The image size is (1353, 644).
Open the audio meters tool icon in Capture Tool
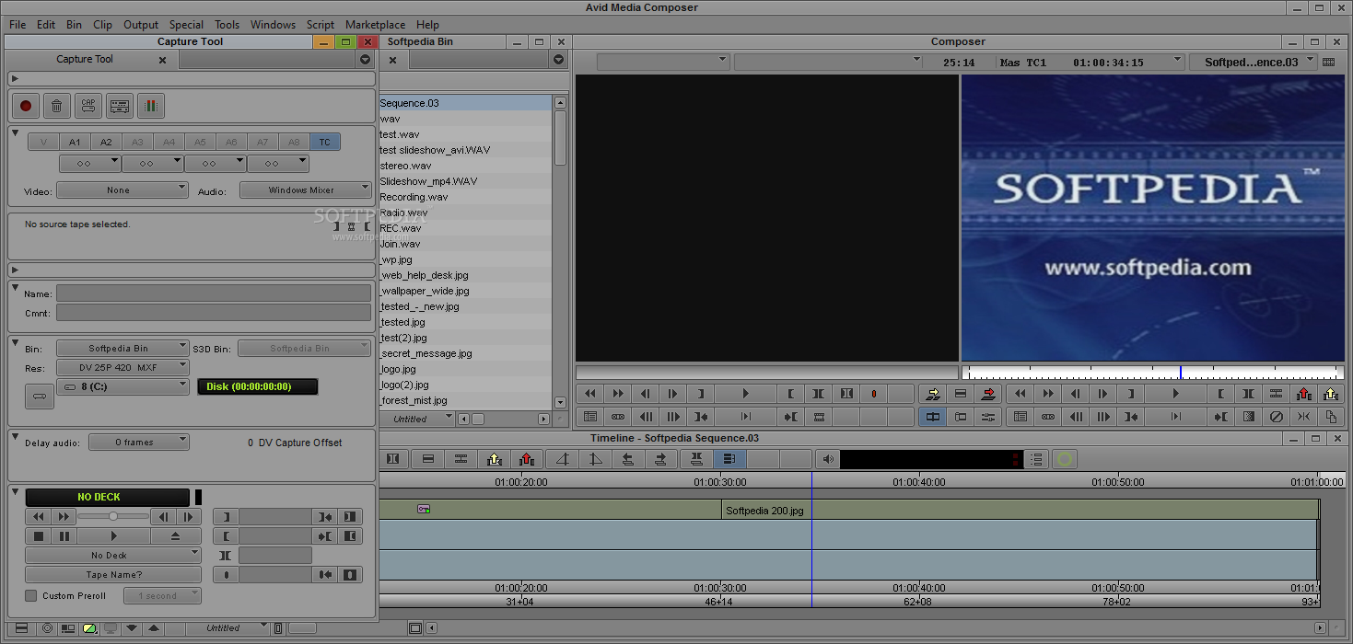click(151, 106)
